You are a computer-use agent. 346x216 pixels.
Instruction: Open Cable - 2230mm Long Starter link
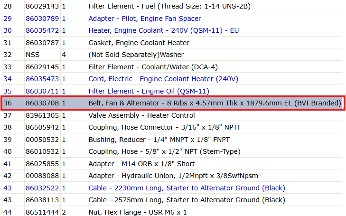pyautogui.click(x=187, y=188)
